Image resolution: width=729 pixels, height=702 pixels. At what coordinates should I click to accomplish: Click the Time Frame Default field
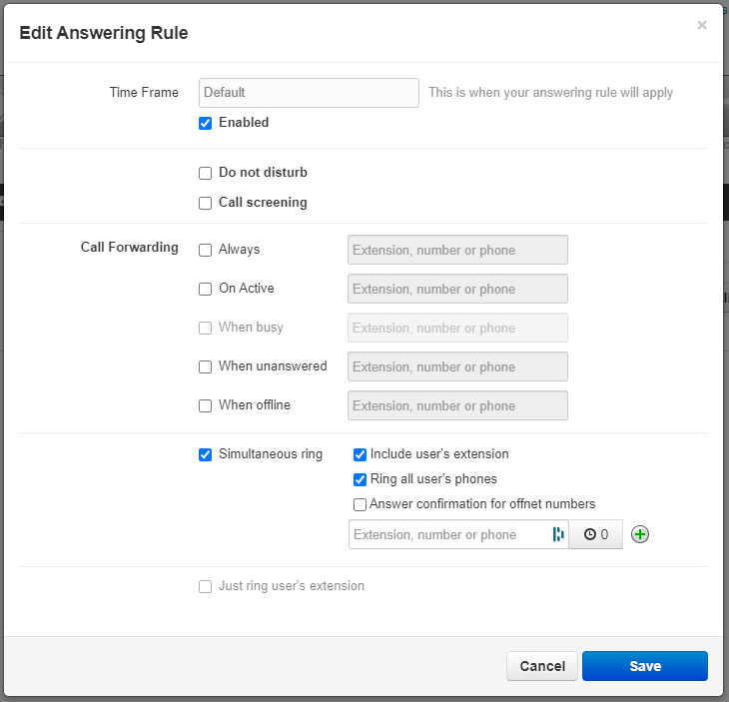pyautogui.click(x=309, y=93)
